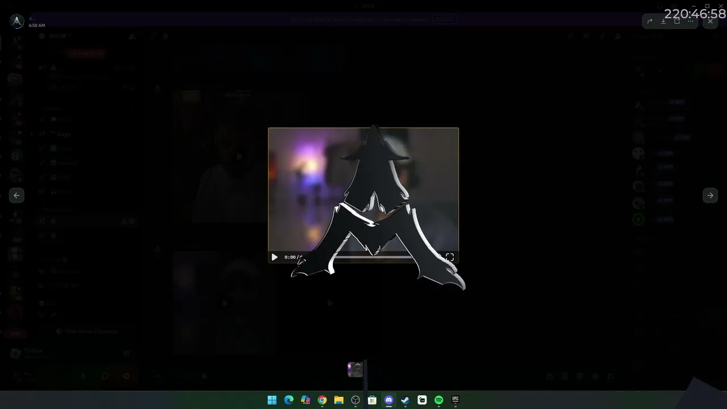727x409 pixels.
Task: Go to the next media item
Action: point(710,195)
